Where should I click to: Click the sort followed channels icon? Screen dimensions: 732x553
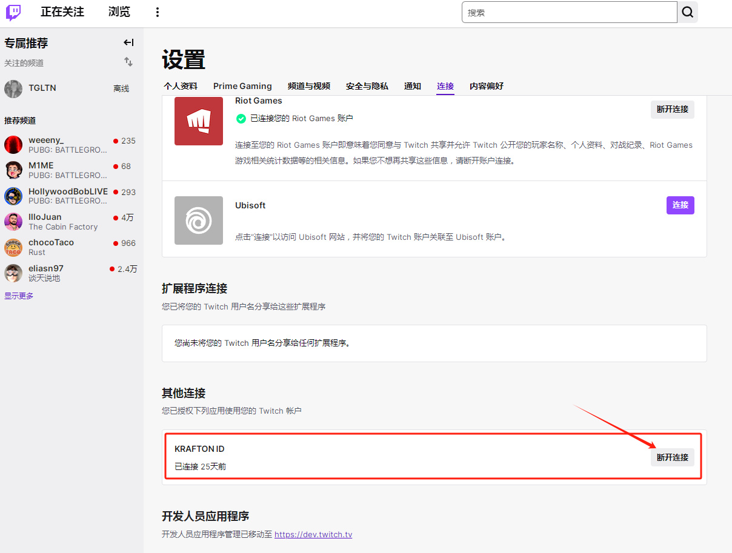pyautogui.click(x=128, y=62)
